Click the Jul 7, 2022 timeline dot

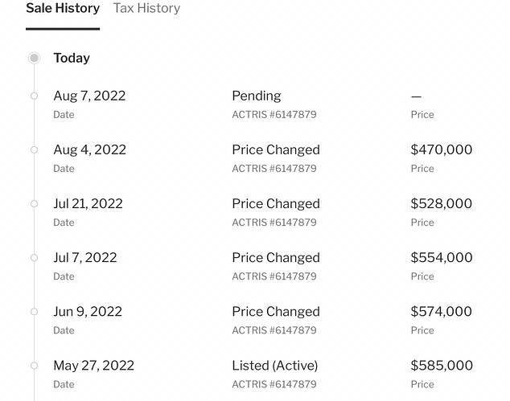(34, 258)
